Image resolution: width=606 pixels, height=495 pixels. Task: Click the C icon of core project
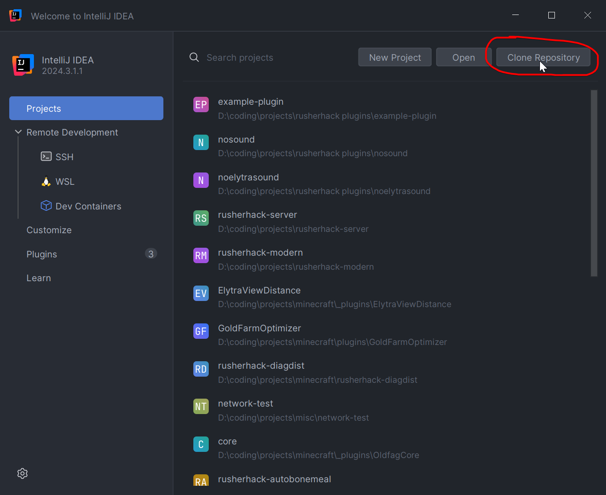tap(201, 444)
